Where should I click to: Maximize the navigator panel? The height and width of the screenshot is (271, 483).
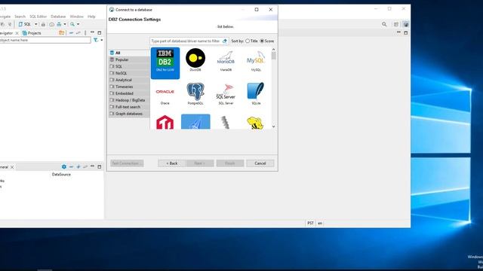(x=99, y=32)
